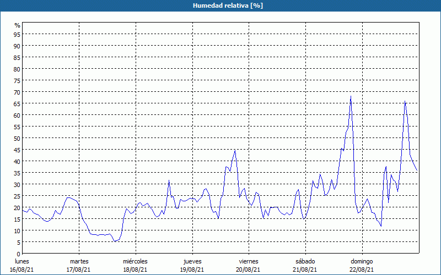Select the '16/08/21' date label
441x275 pixels.
click(22, 269)
